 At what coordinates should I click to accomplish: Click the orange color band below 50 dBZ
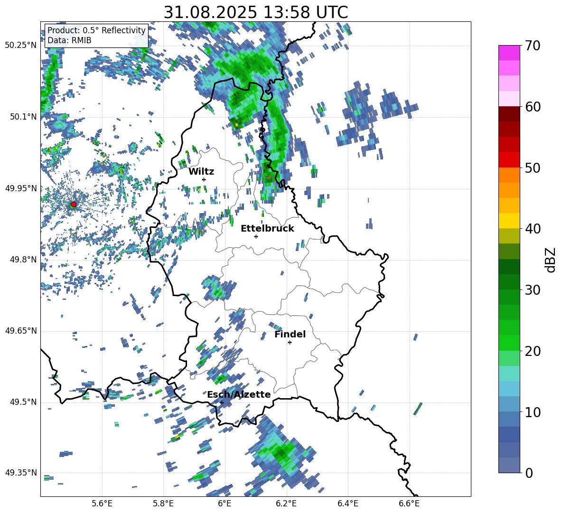[509, 175]
